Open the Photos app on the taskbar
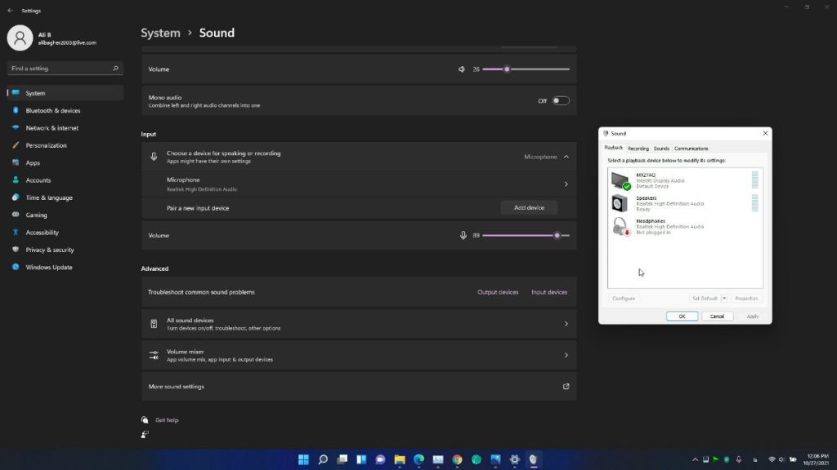This screenshot has height=470, width=837. pyautogui.click(x=495, y=459)
